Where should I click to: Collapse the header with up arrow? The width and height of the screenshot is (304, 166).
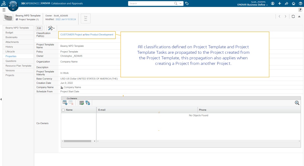(299, 16)
